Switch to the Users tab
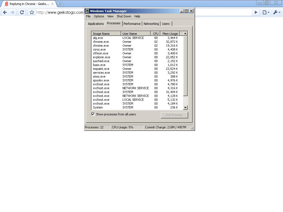 point(166,24)
